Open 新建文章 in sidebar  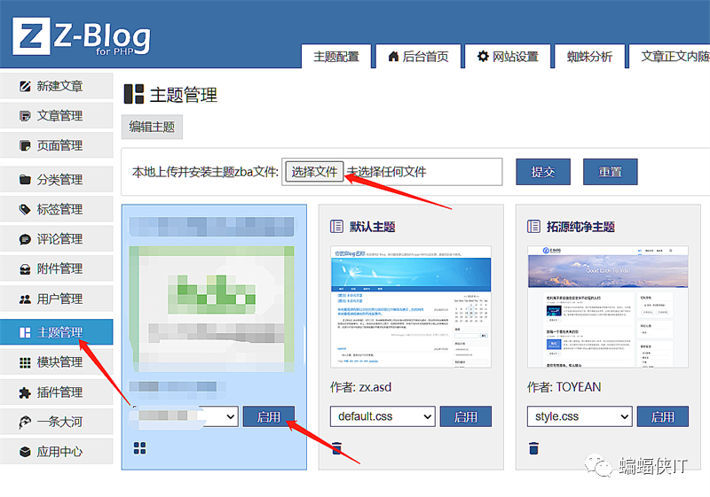(57, 86)
